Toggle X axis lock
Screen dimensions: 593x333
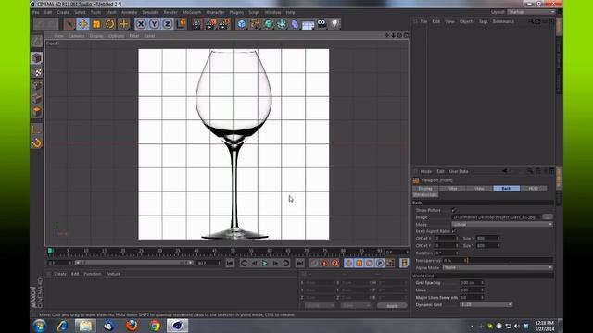coord(141,24)
